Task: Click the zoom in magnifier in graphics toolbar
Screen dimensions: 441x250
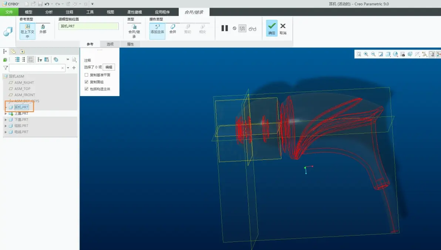Action: (366, 54)
